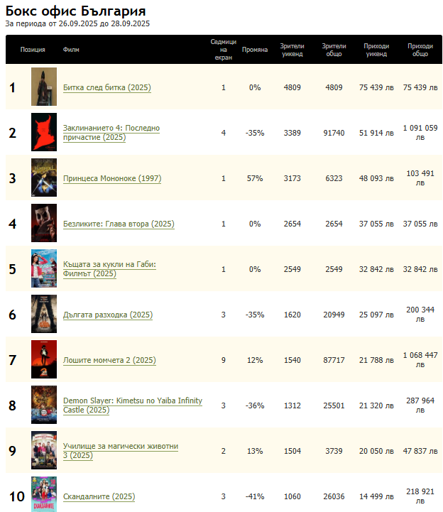The image size is (443, 512).
Task: Click the Безликите: Глава втора poster thumbnail
Action: 44,224
